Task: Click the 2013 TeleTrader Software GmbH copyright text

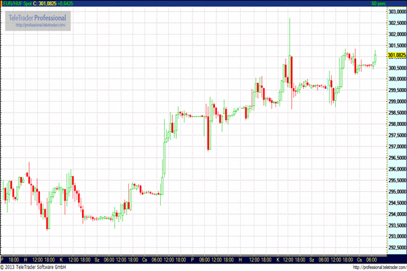Action: [33, 267]
